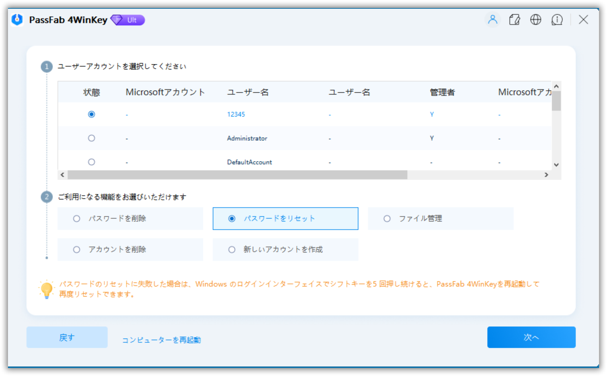Select the DefaultAccount radio button
The height and width of the screenshot is (376, 607).
(92, 162)
